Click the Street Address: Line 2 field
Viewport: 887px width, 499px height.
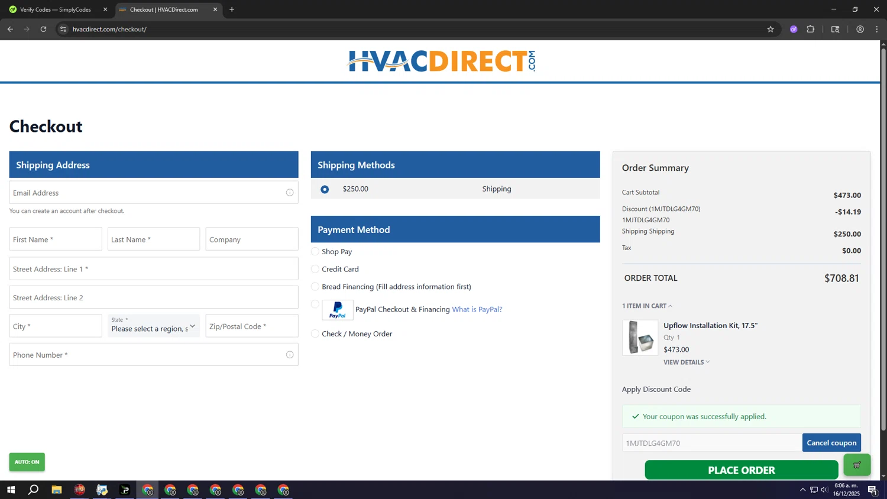tap(154, 297)
